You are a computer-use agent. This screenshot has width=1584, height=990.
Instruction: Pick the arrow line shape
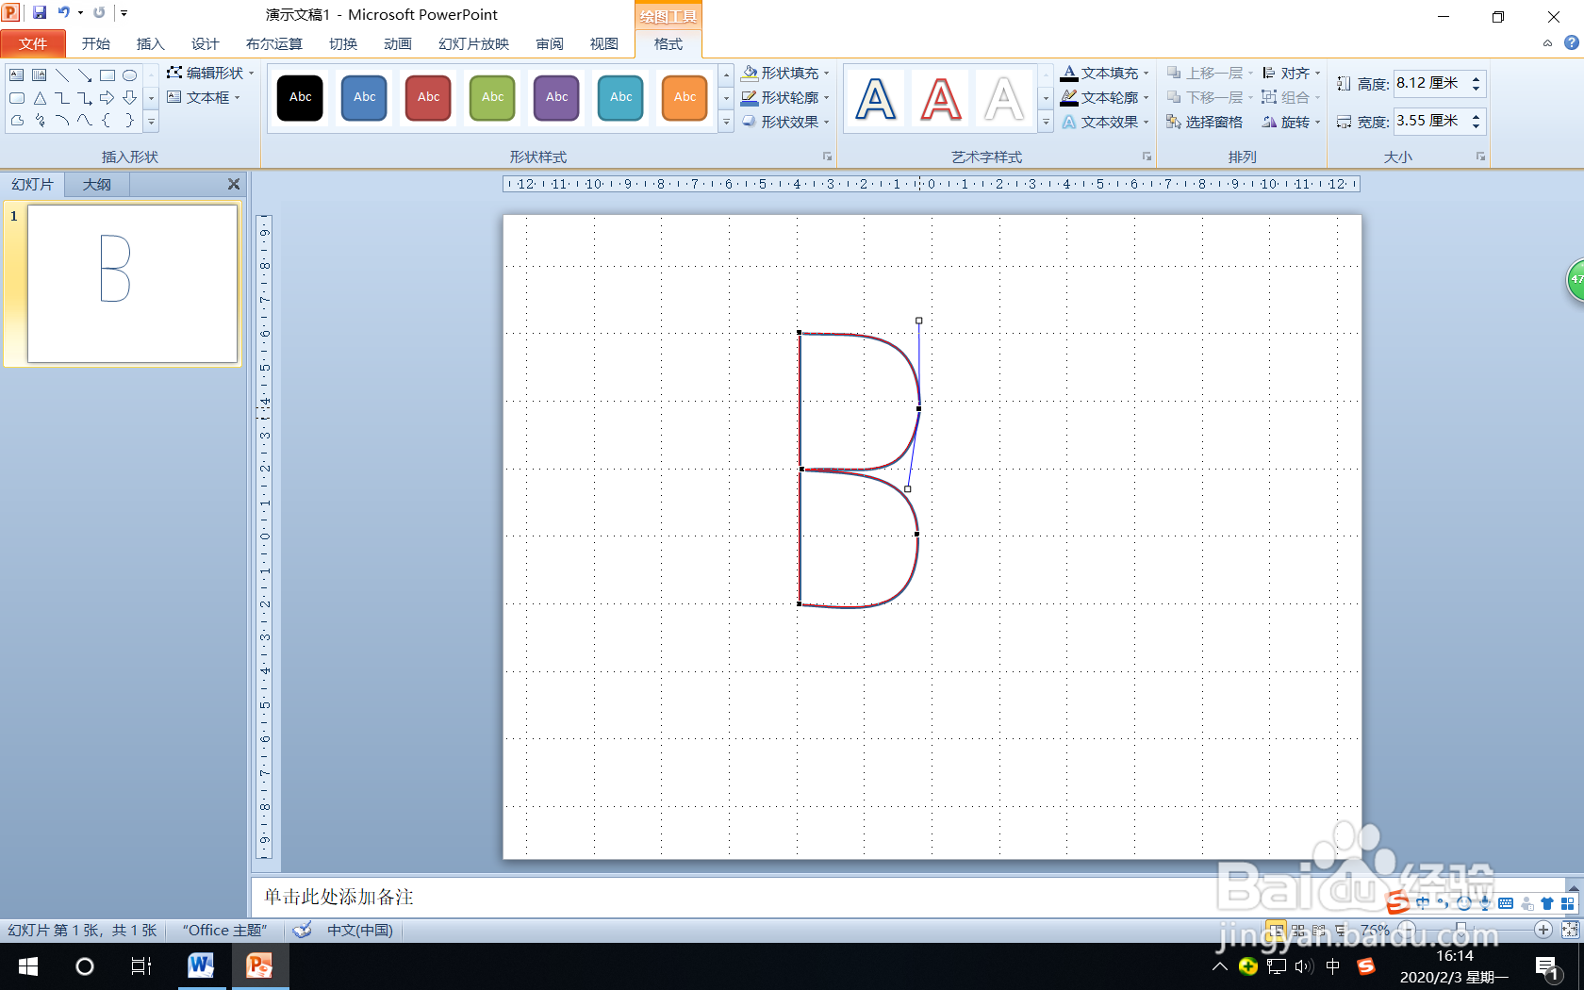click(85, 74)
